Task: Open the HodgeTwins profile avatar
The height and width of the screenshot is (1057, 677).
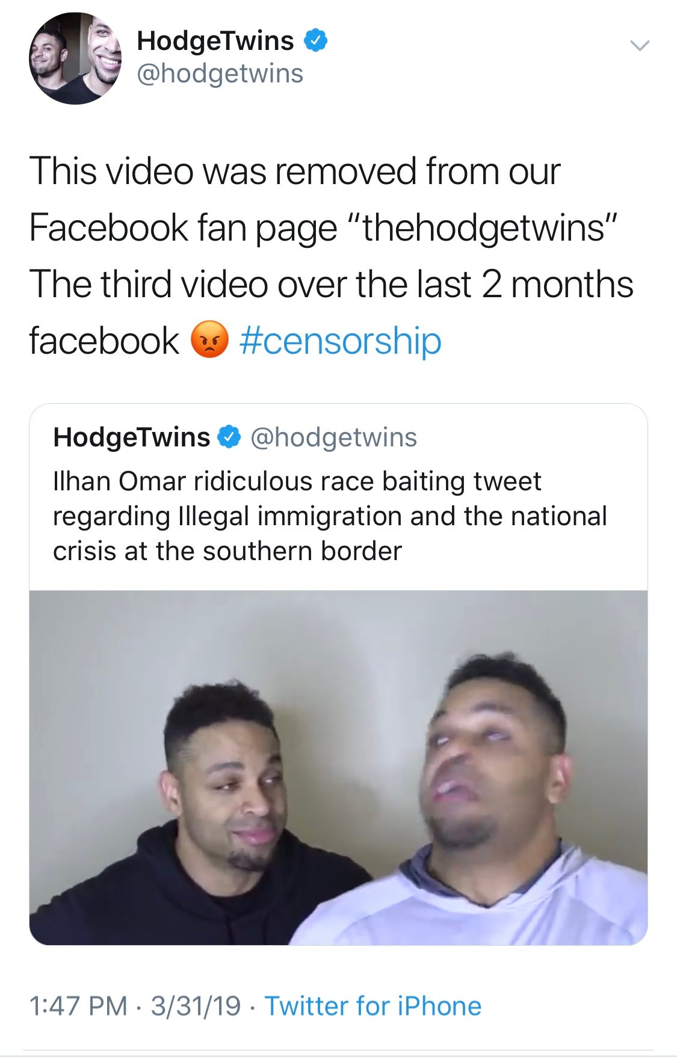Action: [75, 58]
